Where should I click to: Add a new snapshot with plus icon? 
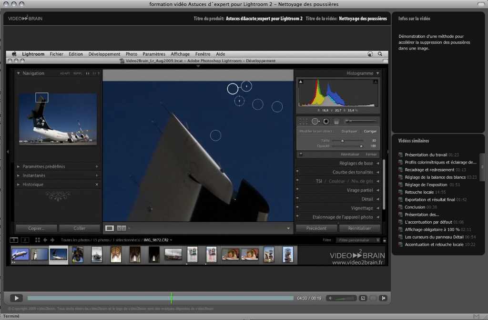pos(97,175)
